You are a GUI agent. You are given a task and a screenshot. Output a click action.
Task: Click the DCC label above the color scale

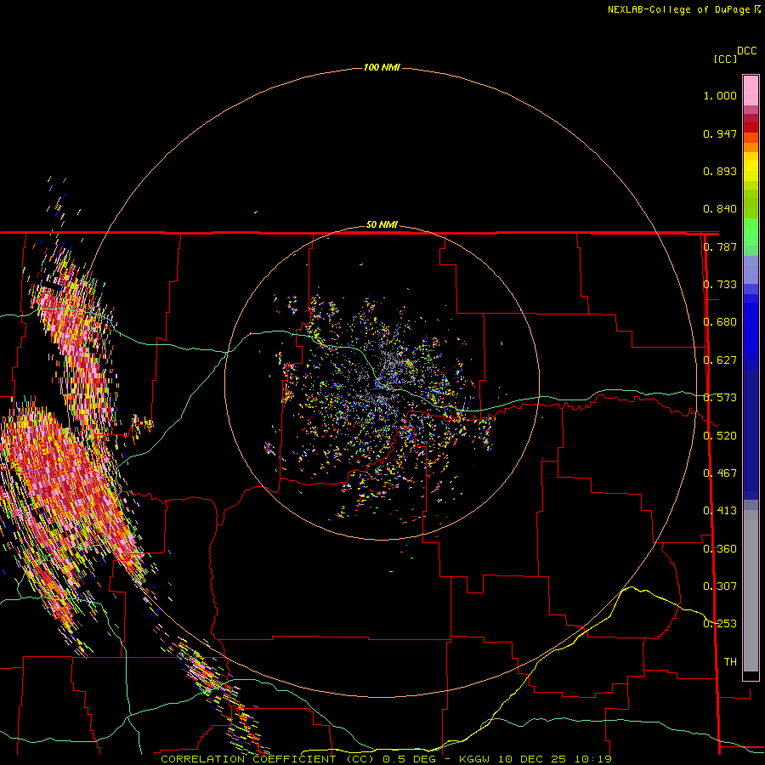(x=747, y=51)
